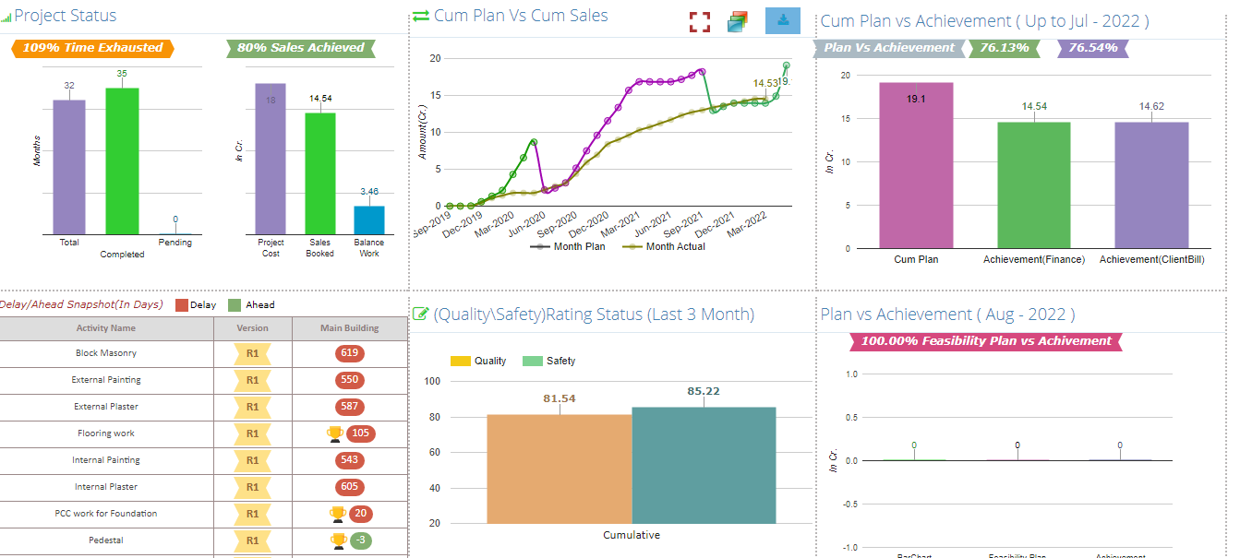The width and height of the screenshot is (1240, 558).
Task: Click the Activity Name column header
Action: point(105,327)
